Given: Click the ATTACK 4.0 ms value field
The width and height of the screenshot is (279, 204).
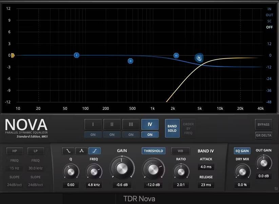Looking at the screenshot, I should click(x=206, y=167).
